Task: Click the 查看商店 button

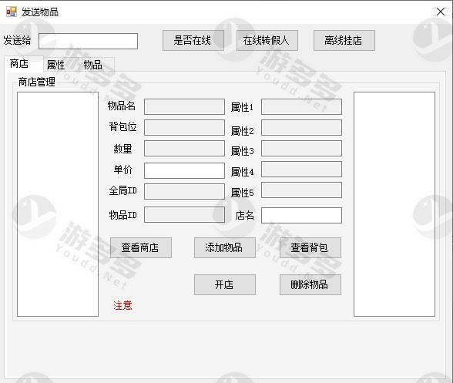Action: (141, 247)
